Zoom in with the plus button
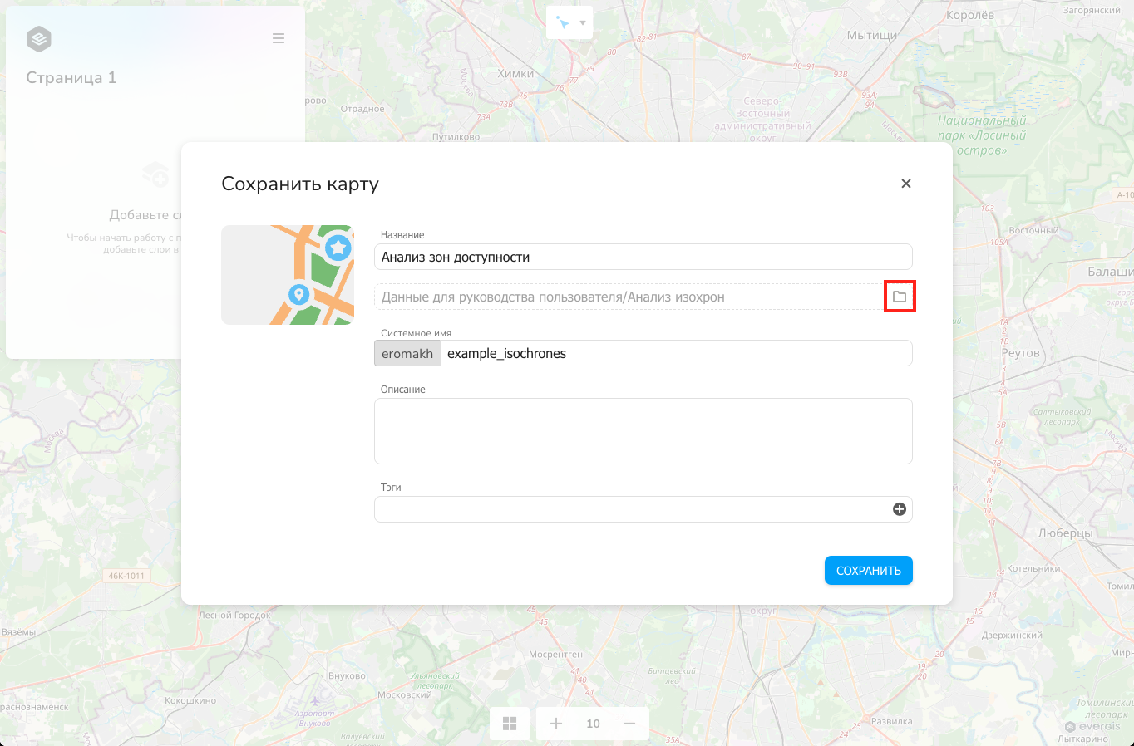The height and width of the screenshot is (746, 1134). 556,724
